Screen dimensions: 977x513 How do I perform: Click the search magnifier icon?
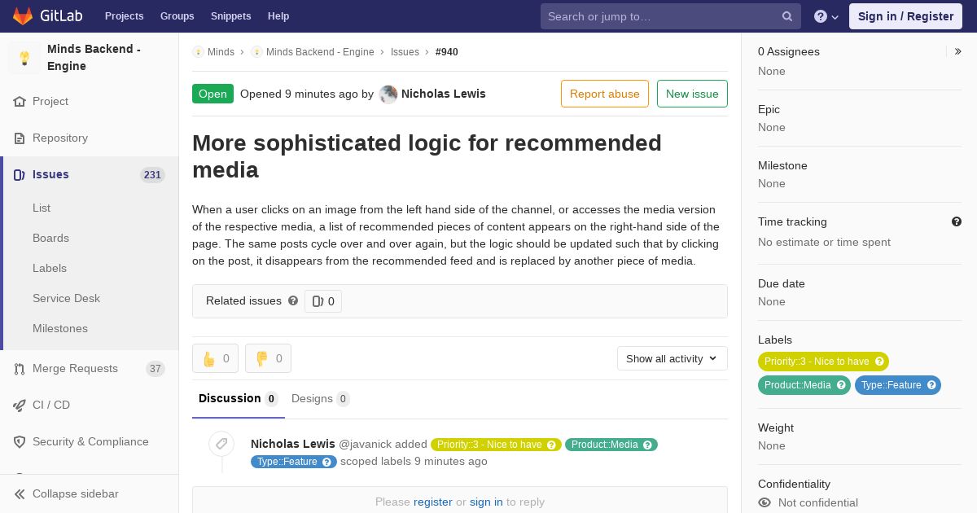coord(787,16)
